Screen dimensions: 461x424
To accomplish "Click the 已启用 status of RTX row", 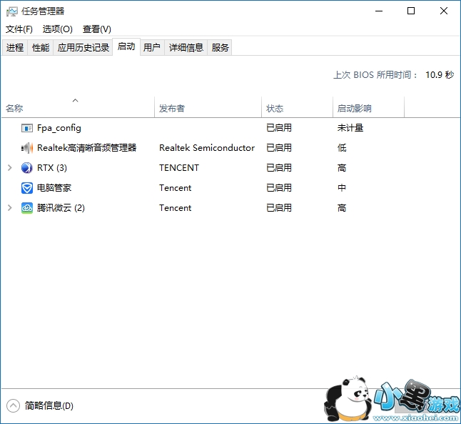I will pos(279,167).
